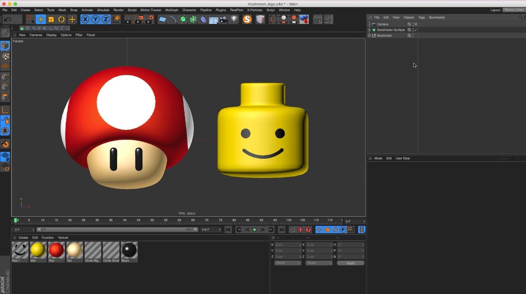Expand the Mushroom object hierarchy
This screenshot has width=526, height=294.
[369, 36]
